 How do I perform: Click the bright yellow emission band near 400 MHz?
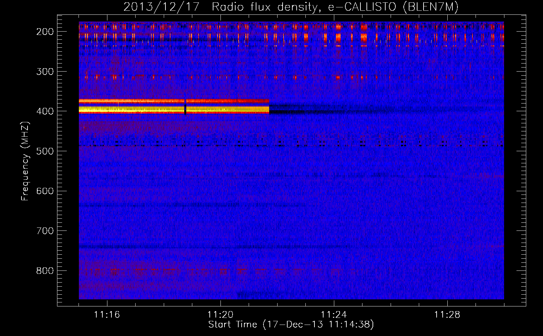174,110
